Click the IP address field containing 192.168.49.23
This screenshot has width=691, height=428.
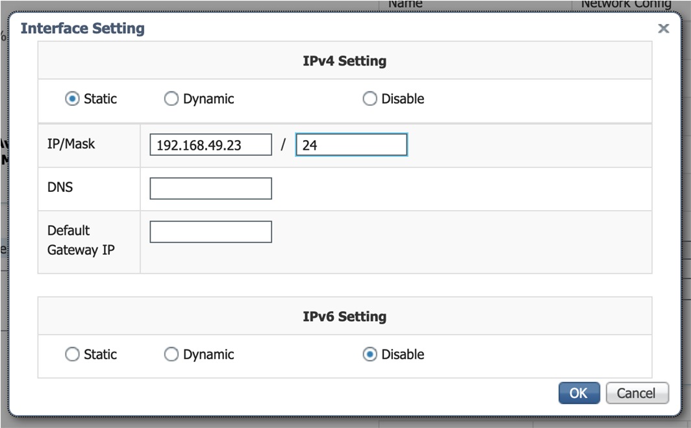[210, 145]
